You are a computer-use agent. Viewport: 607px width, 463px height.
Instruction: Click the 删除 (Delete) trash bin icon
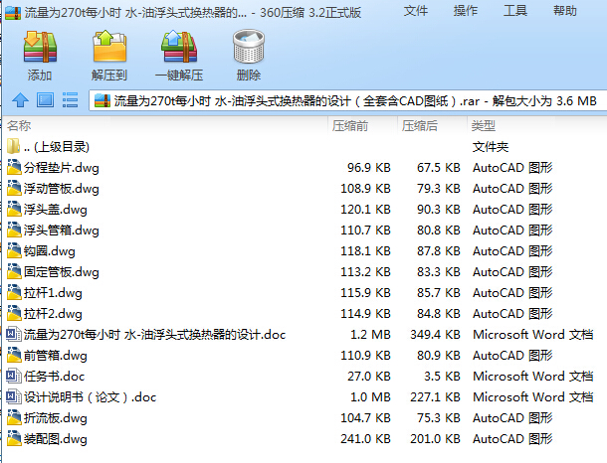(249, 47)
